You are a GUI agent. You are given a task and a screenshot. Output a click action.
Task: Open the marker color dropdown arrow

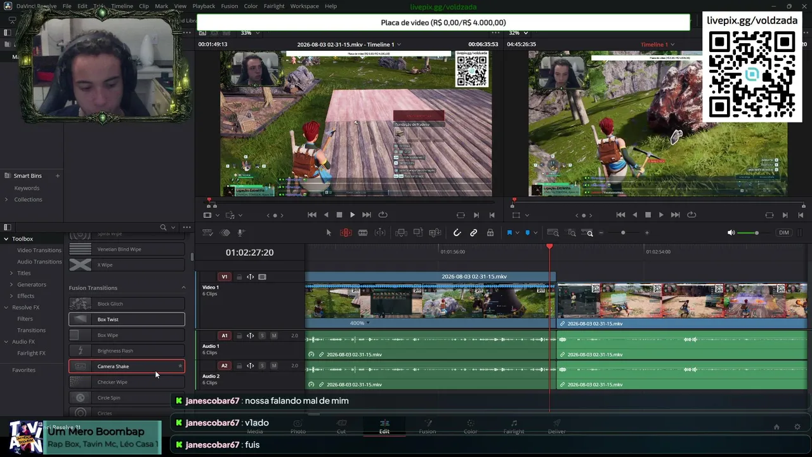pos(535,234)
